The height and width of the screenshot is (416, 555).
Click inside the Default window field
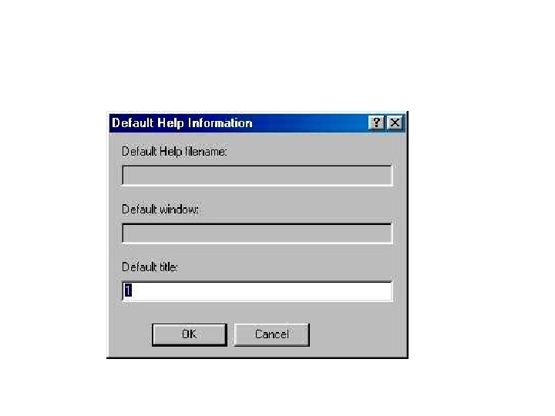257,233
